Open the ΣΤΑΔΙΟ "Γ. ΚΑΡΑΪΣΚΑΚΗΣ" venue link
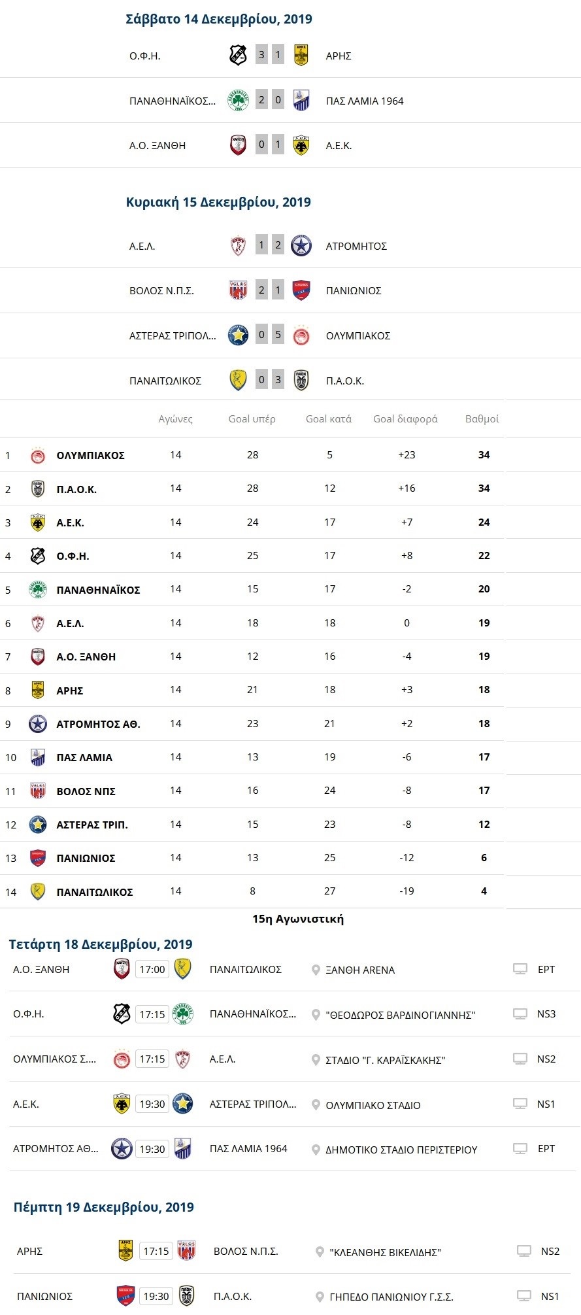Screen dimensions: 581x1315 click(385, 1060)
